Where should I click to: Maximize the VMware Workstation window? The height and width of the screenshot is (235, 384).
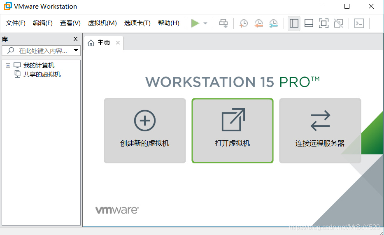[x=347, y=6]
